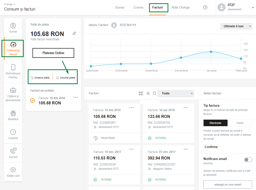Toggle the Notificare email switch
This screenshot has height=190, width=256.
pos(248,160)
